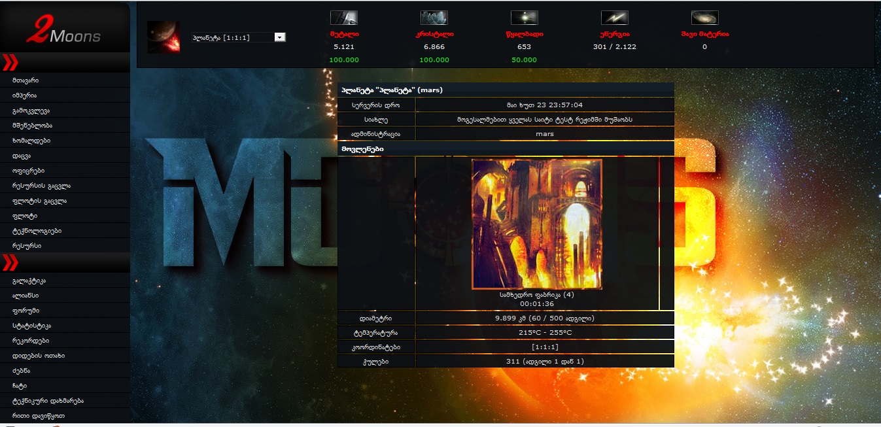Click the red წყალბადი label
Image resolution: width=881 pixels, height=427 pixels.
(524, 34)
